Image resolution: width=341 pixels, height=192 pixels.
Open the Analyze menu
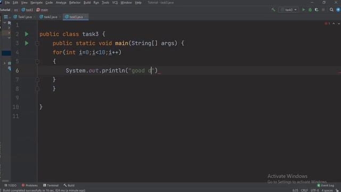pyautogui.click(x=61, y=3)
